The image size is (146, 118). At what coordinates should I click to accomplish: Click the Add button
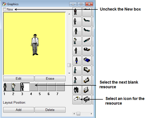[18, 110]
